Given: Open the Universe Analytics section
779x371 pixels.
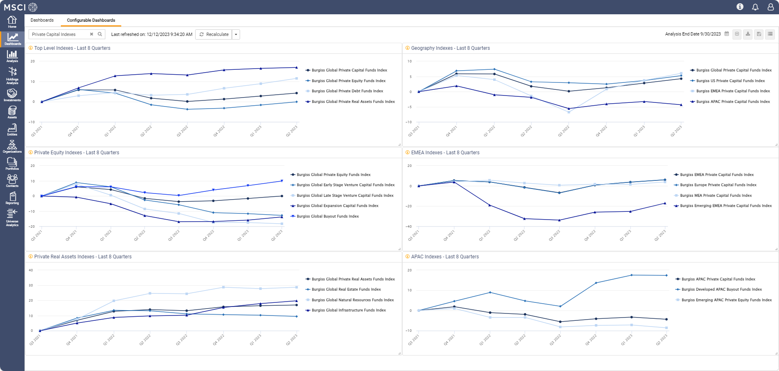Looking at the screenshot, I should [12, 218].
